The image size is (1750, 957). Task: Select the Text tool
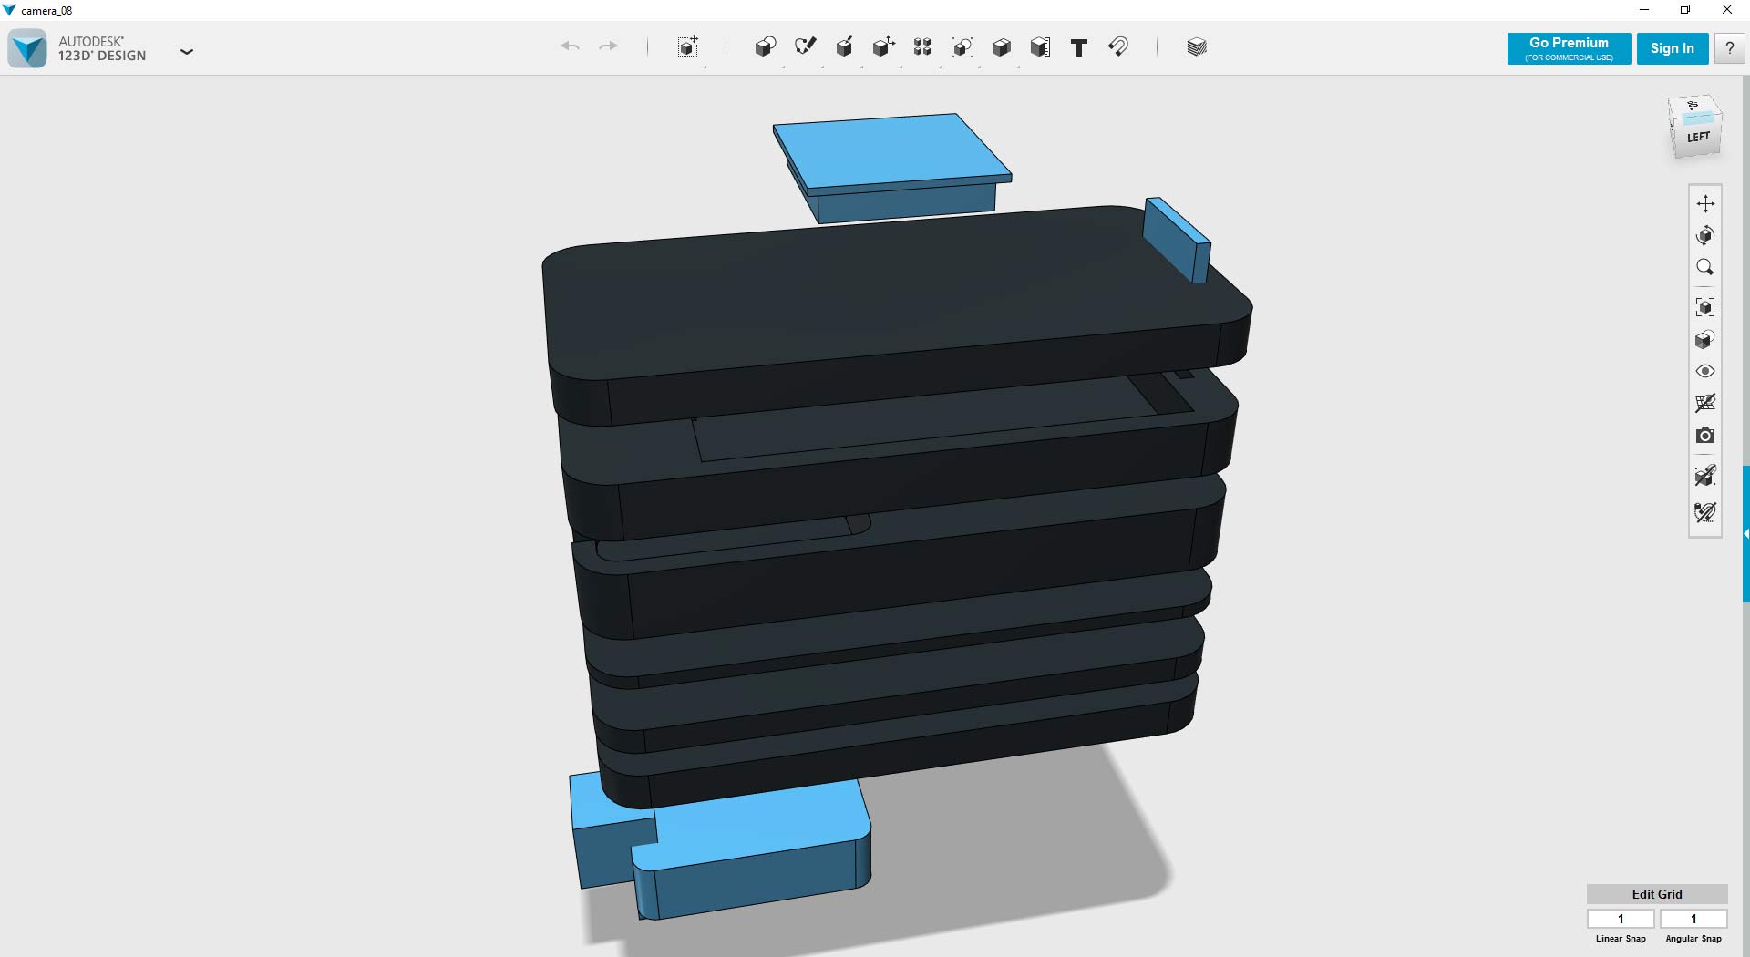(1078, 47)
